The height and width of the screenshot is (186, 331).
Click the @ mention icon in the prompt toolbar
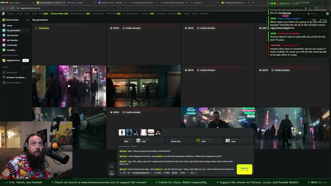[124, 173]
